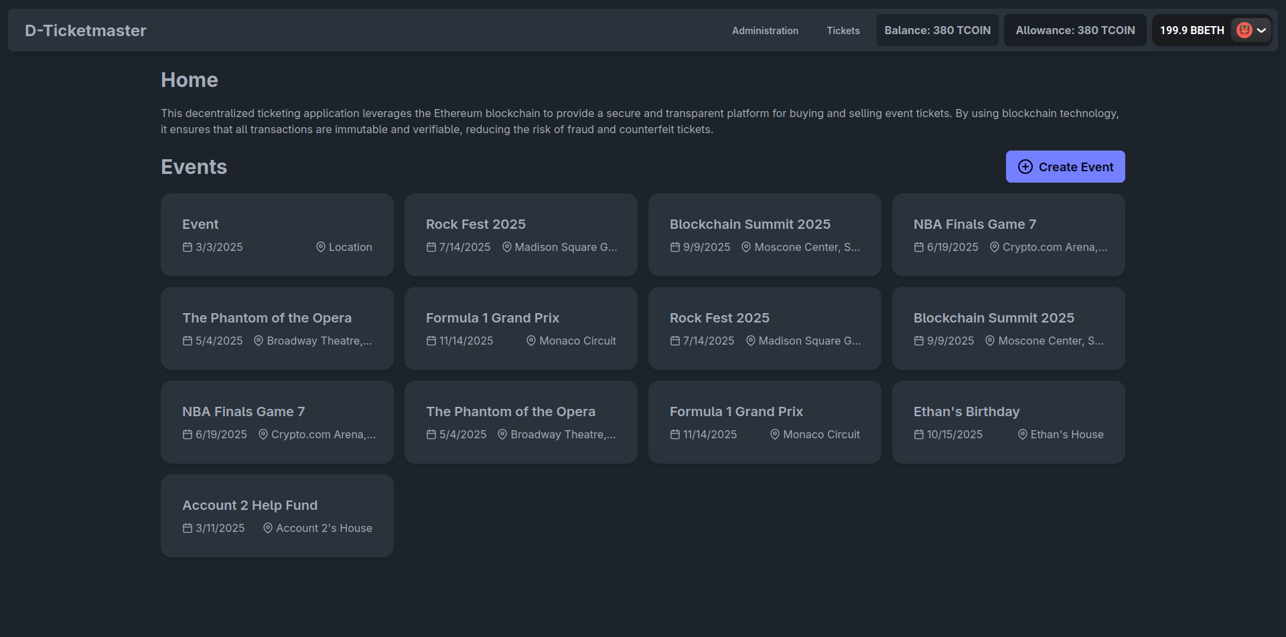
Task: Click calendar icon next to 3/3/2025
Action: [x=188, y=248]
